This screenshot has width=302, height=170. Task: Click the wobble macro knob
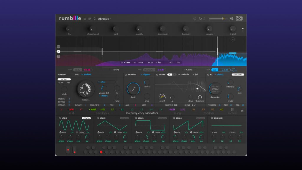(139, 29)
